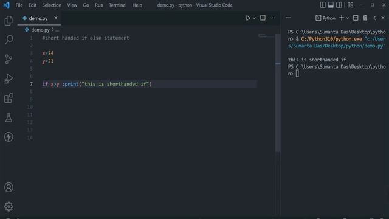Close the terminal panel
Viewport: 389px width, 219px height.
pos(383,18)
